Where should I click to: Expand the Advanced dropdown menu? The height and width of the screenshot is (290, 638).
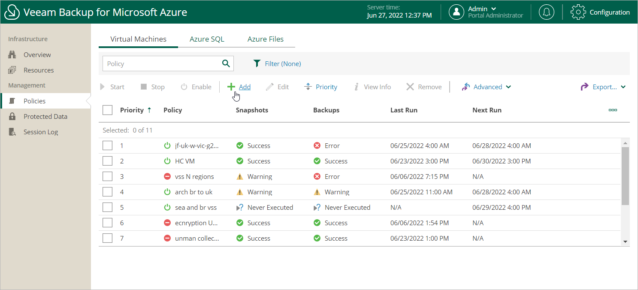tap(487, 87)
